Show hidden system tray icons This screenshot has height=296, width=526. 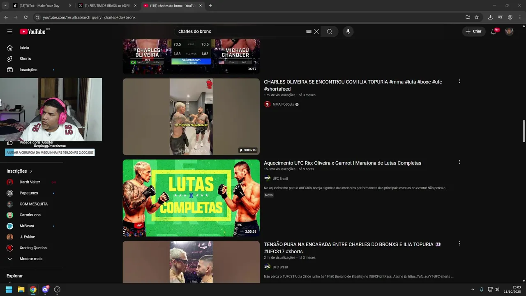[x=473, y=289]
